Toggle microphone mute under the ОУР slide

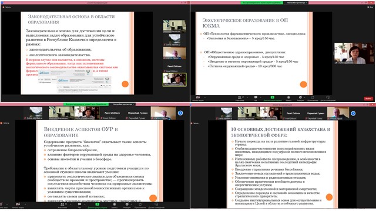click(x=1, y=205)
